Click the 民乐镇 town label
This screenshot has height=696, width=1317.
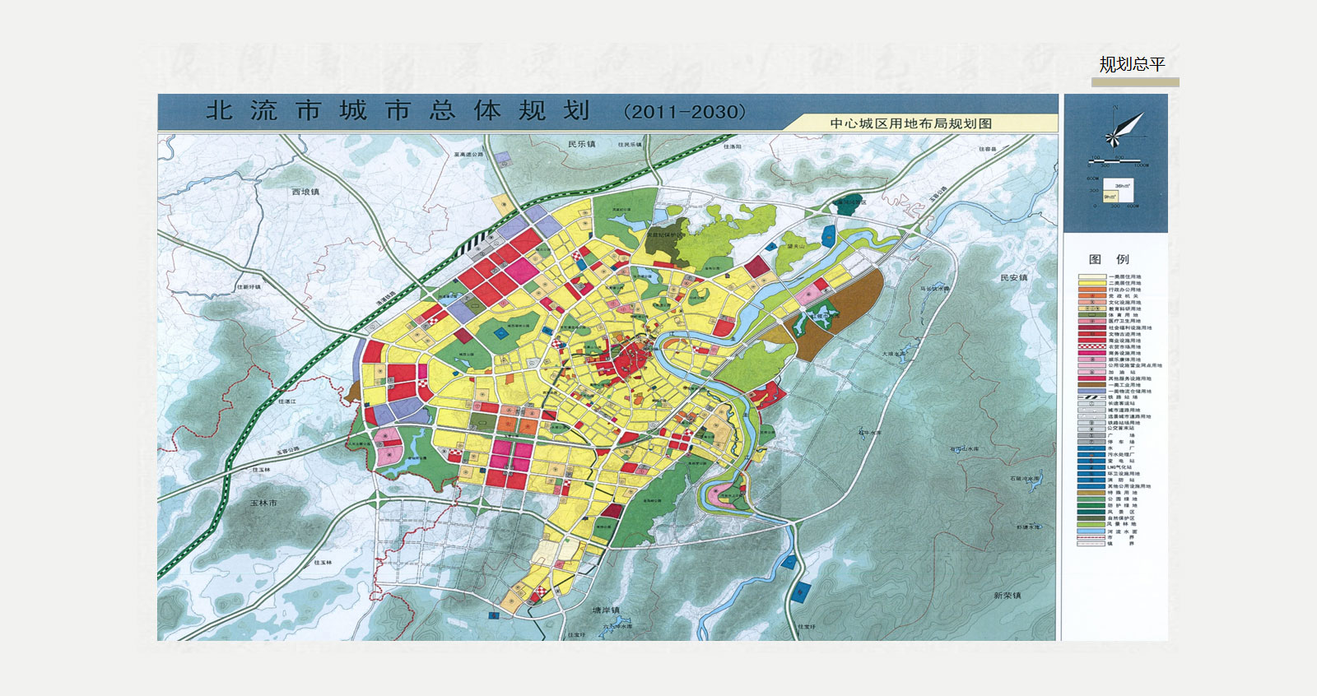[581, 144]
